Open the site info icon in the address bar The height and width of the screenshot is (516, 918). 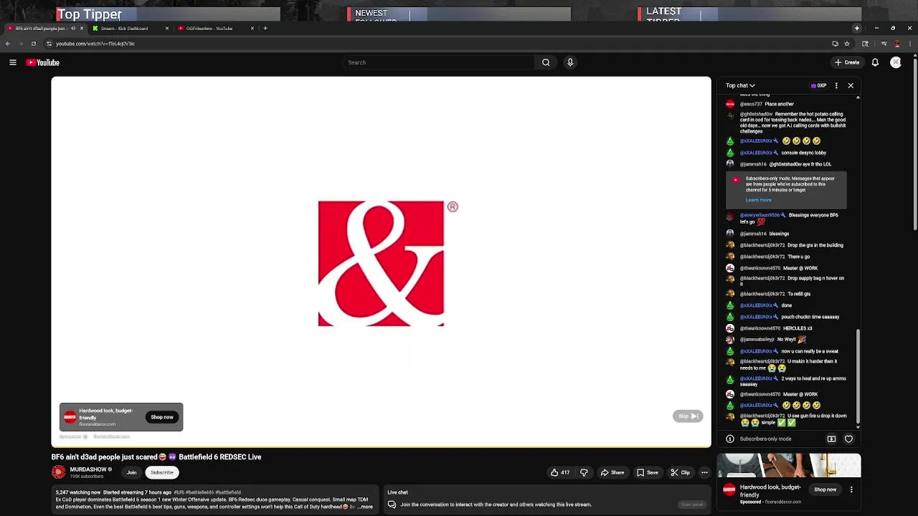pyautogui.click(x=49, y=44)
